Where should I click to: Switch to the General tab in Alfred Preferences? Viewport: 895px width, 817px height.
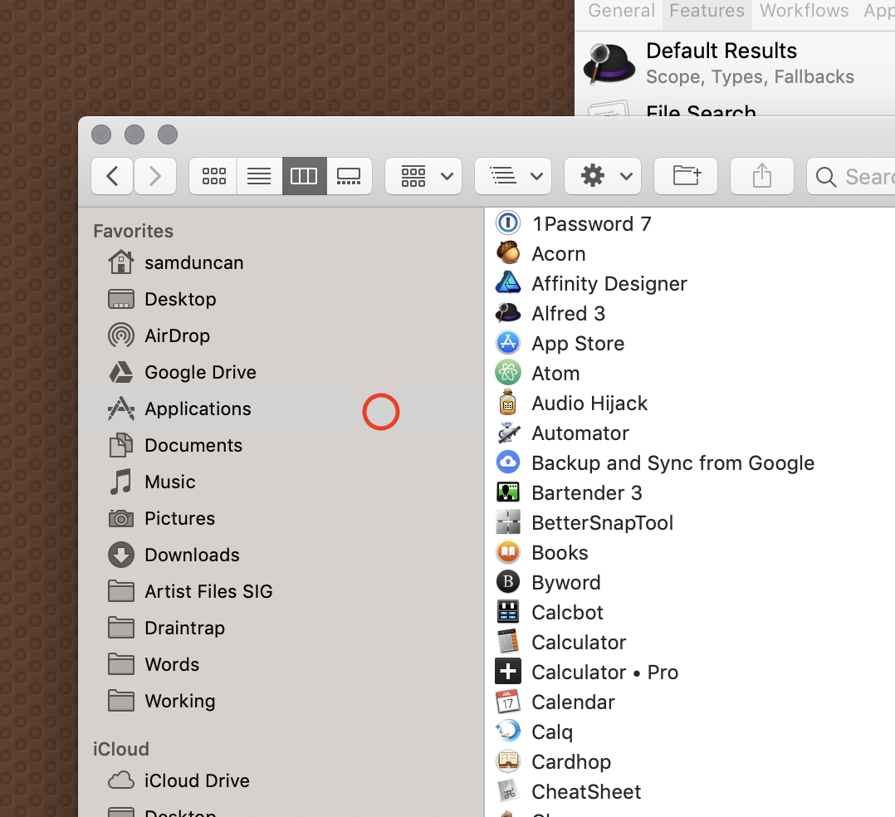621,11
